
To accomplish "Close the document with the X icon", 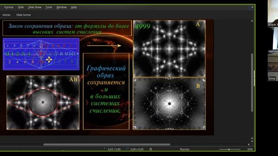I will [252, 7].
